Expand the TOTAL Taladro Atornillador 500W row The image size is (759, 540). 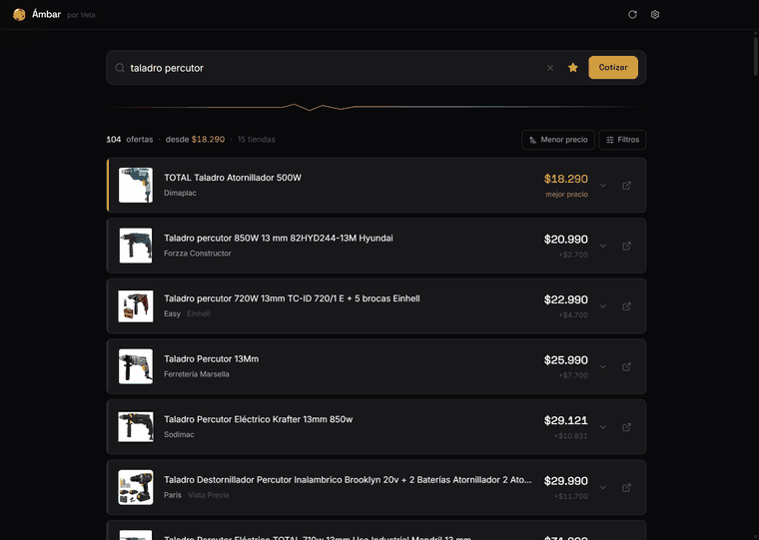(603, 186)
